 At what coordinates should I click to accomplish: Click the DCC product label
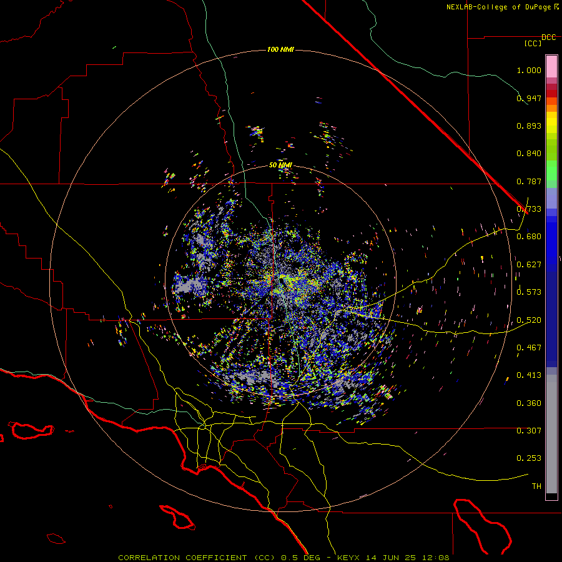click(x=548, y=37)
